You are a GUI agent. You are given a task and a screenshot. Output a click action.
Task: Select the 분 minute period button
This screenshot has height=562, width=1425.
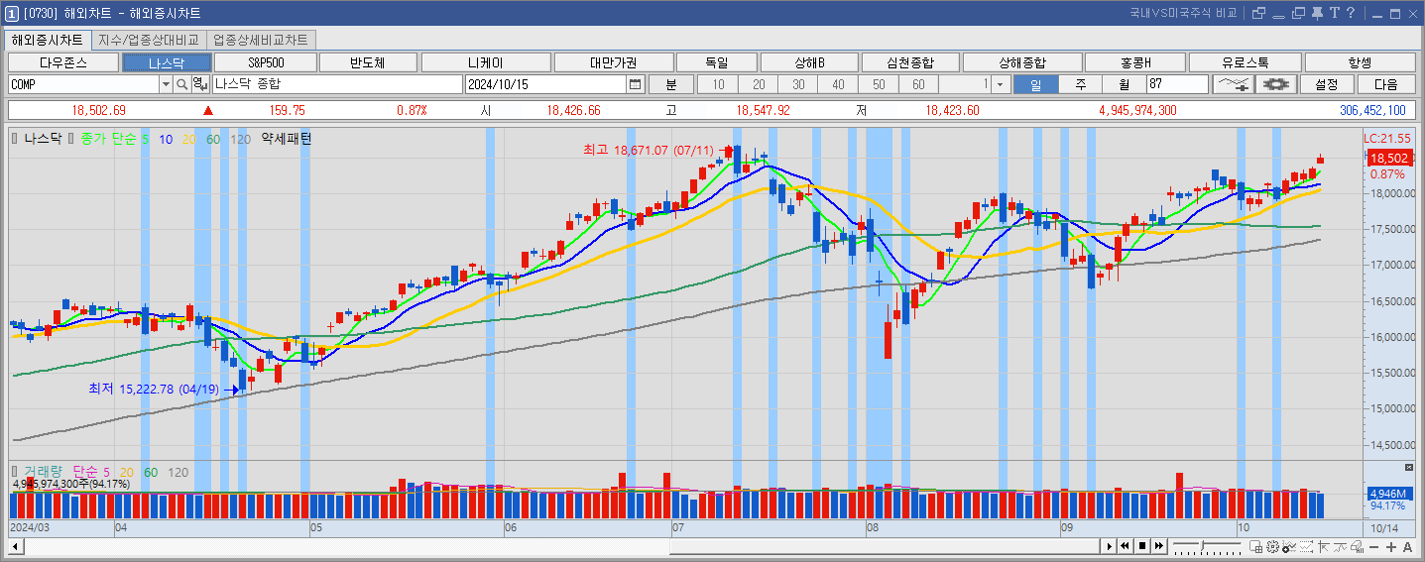tap(672, 84)
